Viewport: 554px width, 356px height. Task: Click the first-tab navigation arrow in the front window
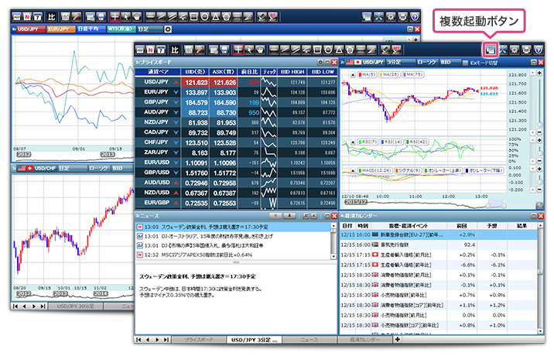138,340
